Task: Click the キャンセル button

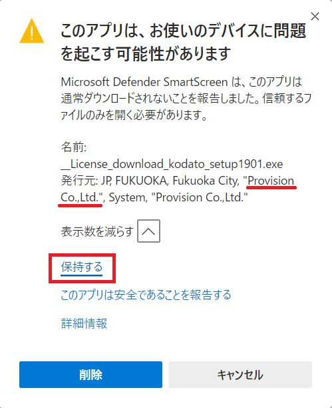Action: coord(240,375)
